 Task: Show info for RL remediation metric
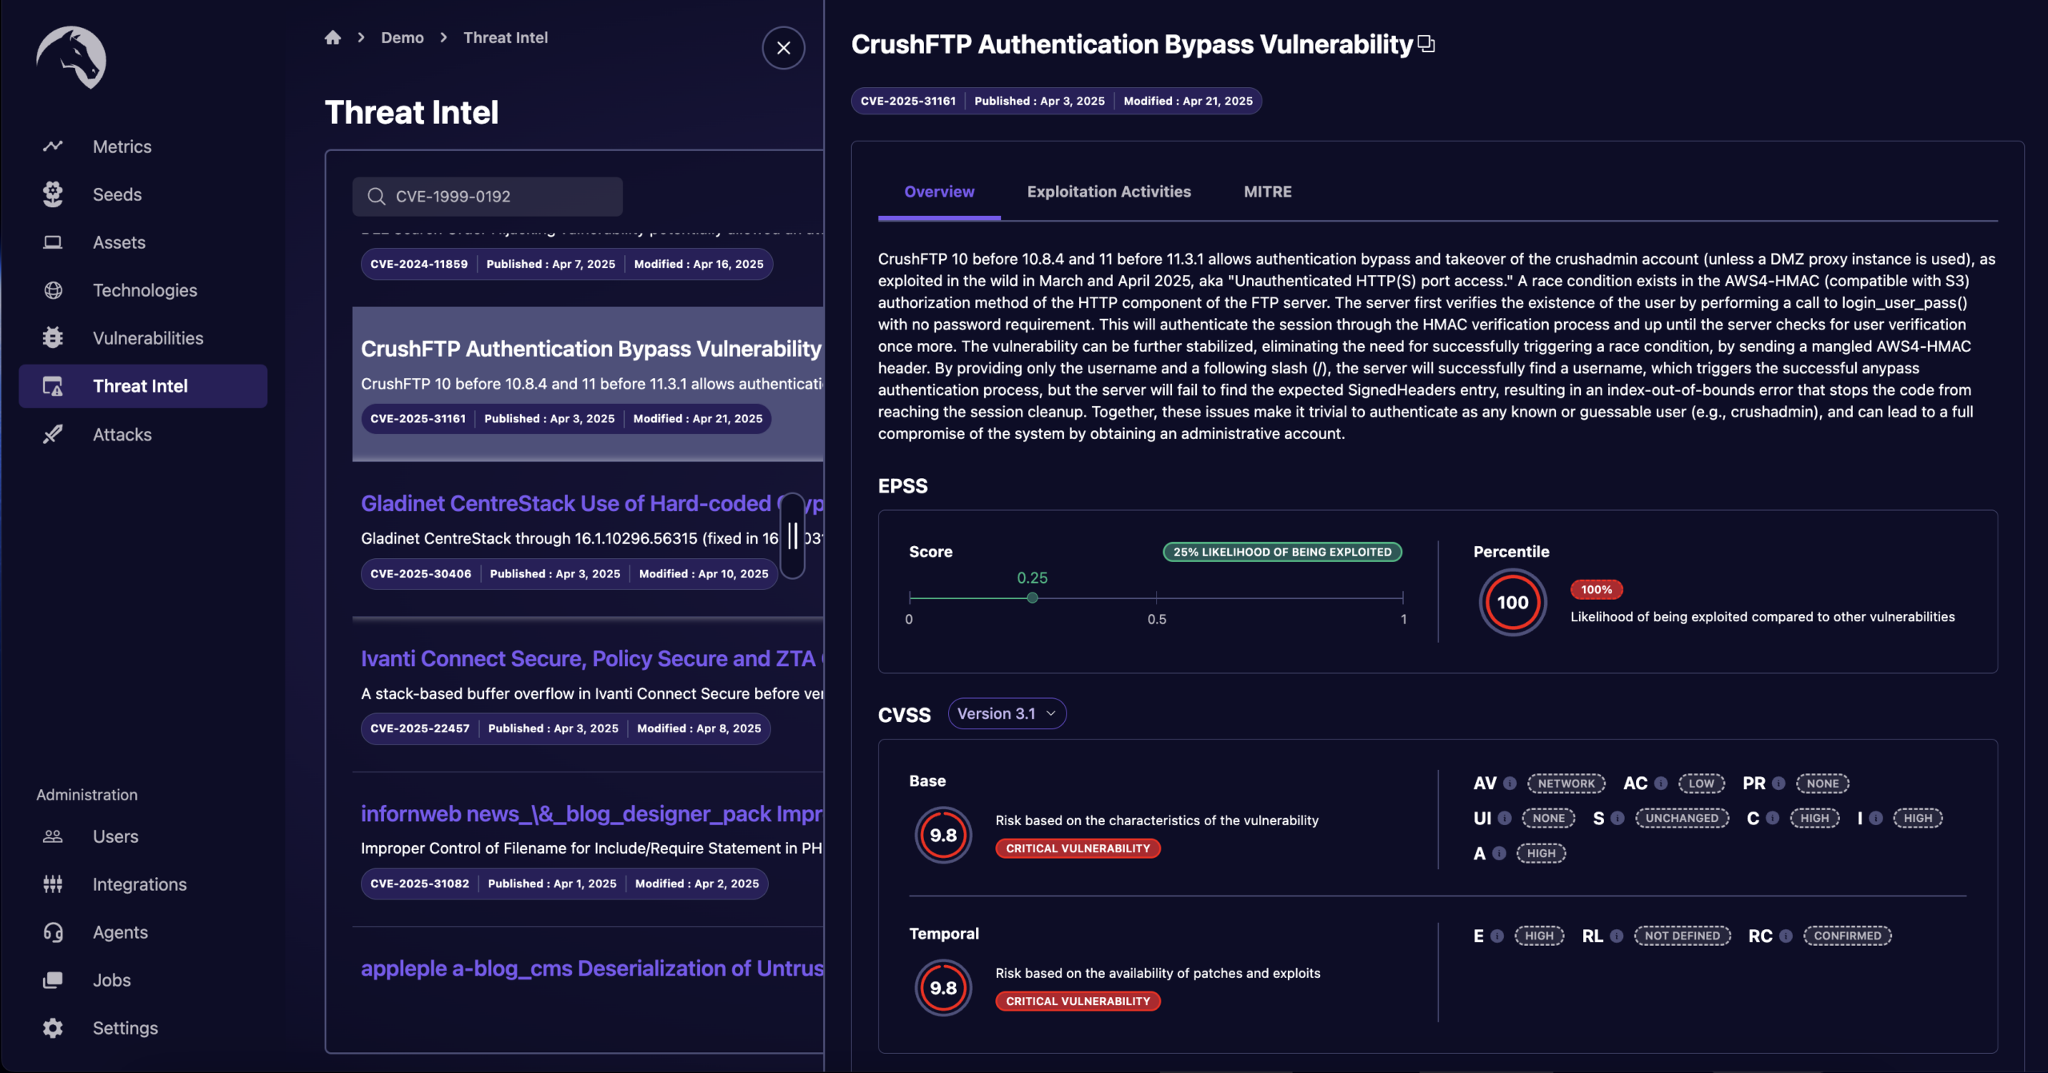(x=1617, y=936)
